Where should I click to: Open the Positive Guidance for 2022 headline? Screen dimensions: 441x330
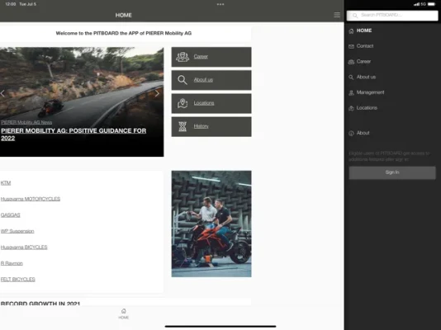(73, 134)
